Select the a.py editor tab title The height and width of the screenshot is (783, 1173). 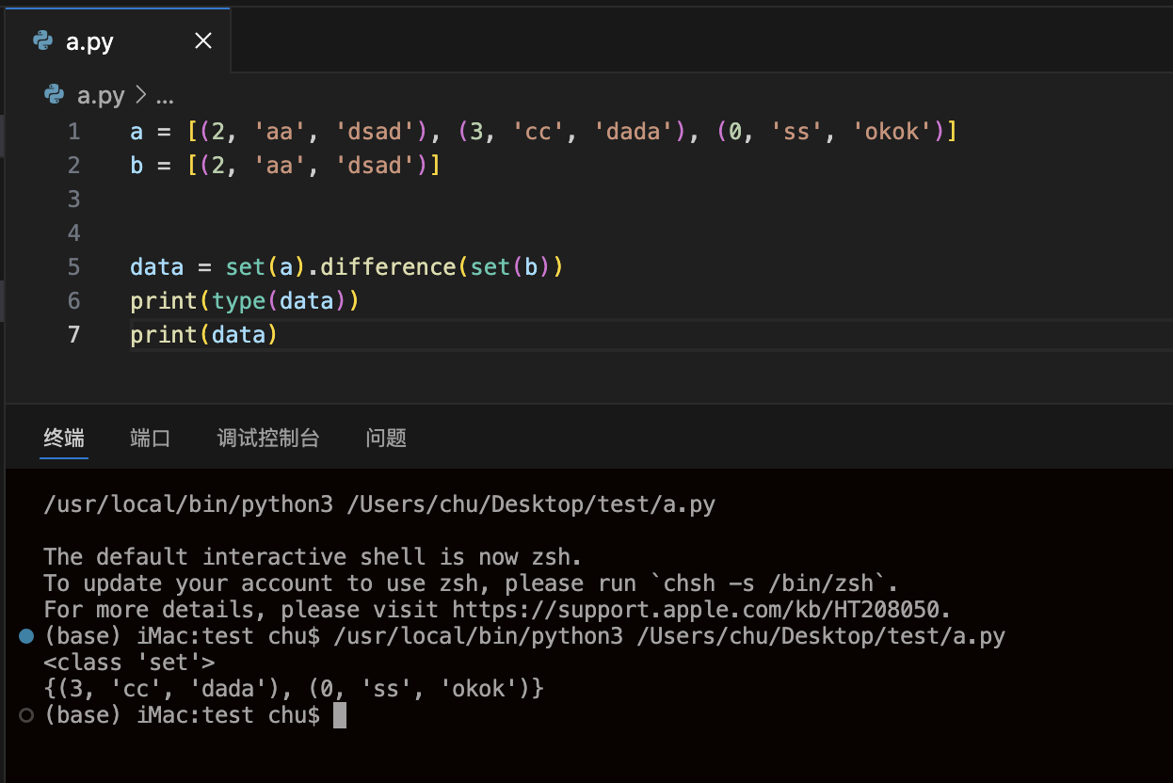pyautogui.click(x=90, y=41)
